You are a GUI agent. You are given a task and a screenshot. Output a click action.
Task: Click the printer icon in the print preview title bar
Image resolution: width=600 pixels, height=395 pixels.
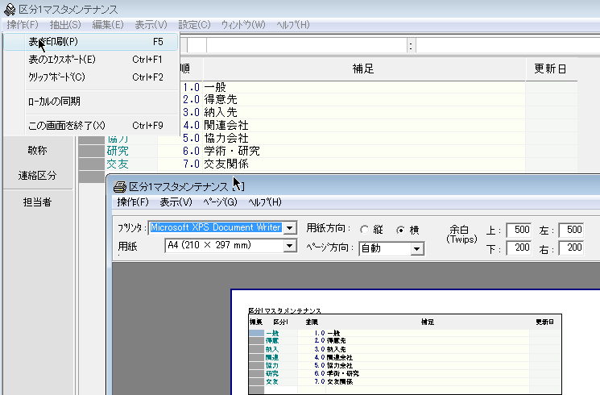[x=120, y=186]
